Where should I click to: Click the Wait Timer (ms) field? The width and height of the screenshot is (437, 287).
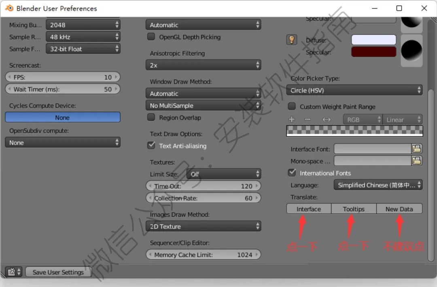coord(63,89)
